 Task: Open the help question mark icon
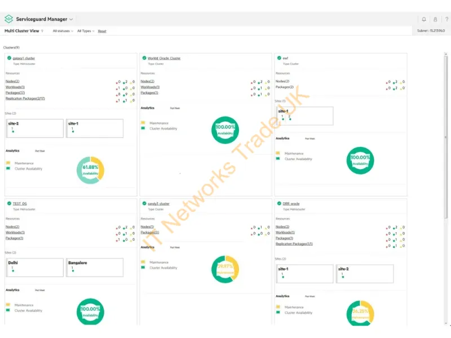click(446, 19)
